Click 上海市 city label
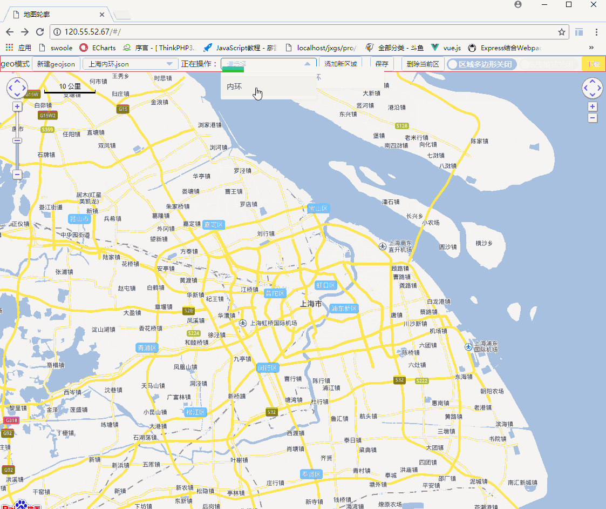 (x=311, y=304)
